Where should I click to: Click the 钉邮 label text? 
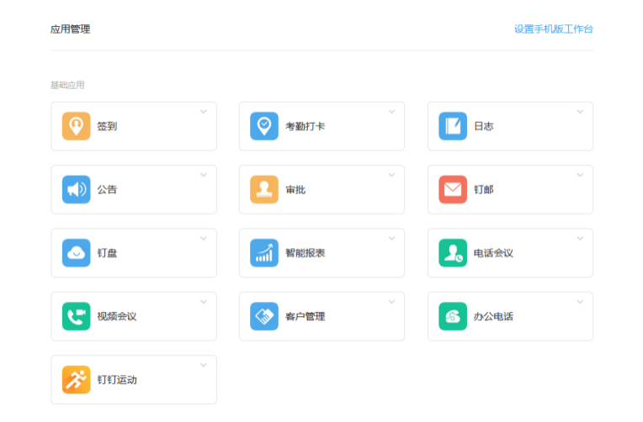coord(483,190)
